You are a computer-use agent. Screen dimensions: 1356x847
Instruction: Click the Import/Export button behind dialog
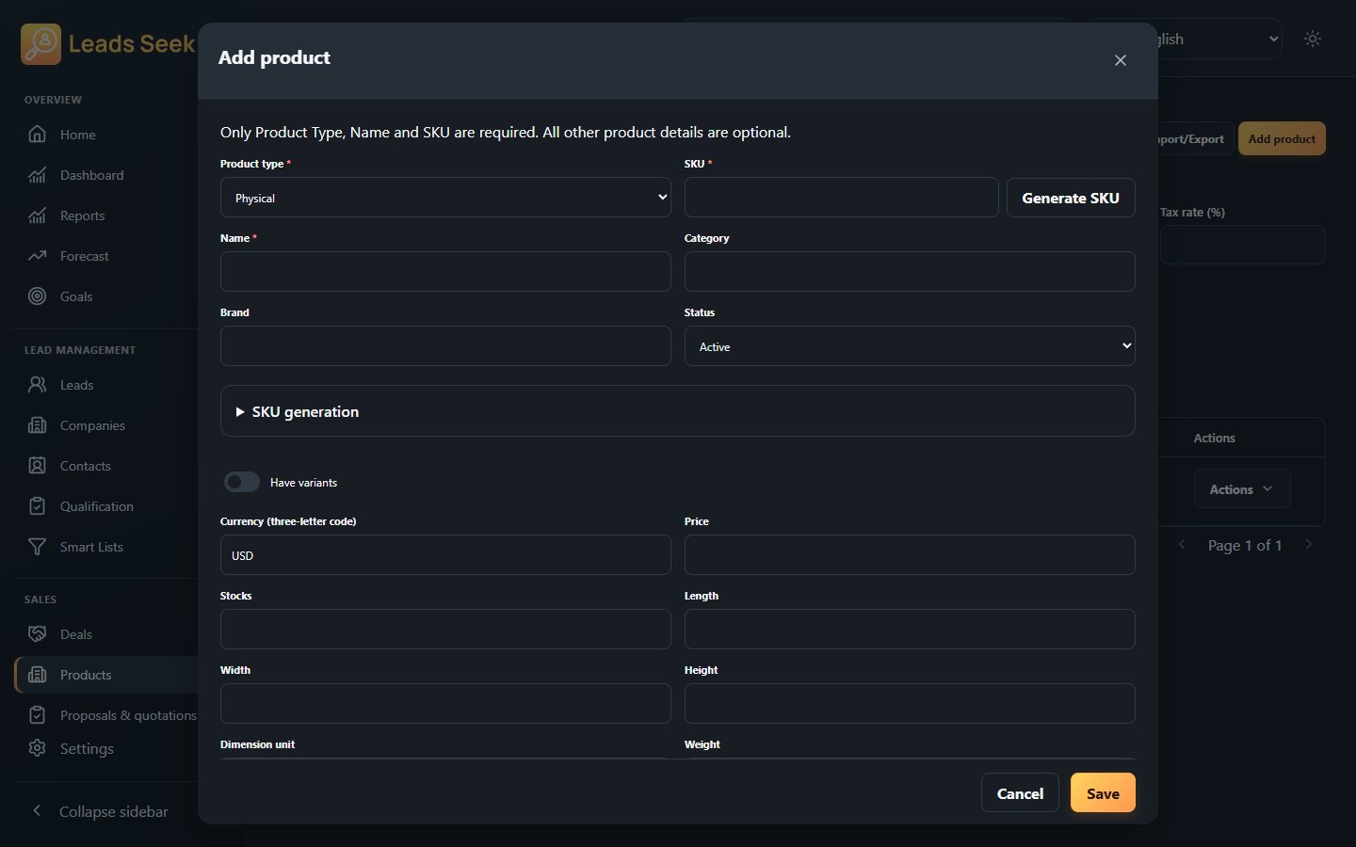(x=1194, y=138)
